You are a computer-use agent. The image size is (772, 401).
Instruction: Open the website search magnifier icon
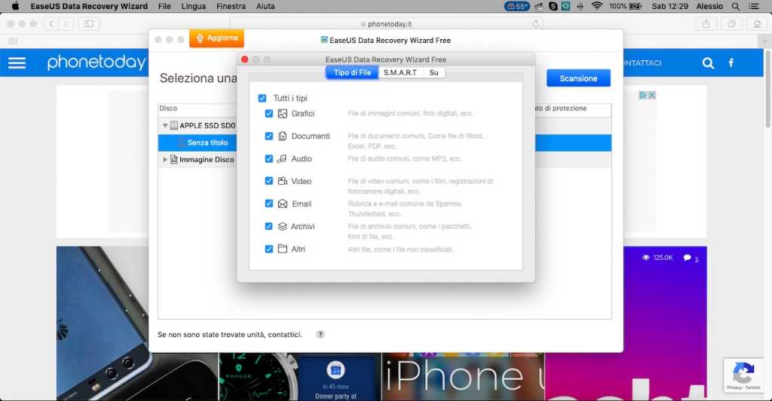coord(708,63)
